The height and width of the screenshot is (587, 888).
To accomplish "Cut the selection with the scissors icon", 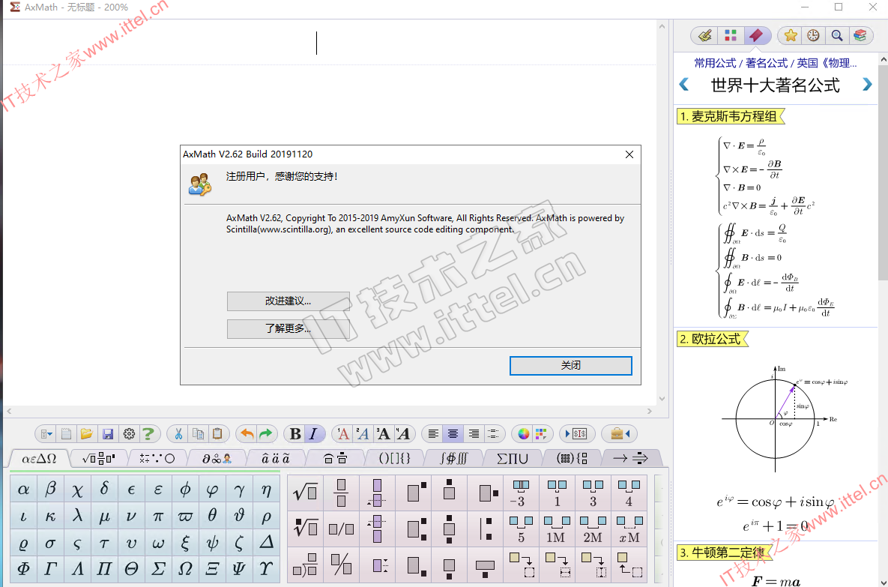I will (x=178, y=434).
